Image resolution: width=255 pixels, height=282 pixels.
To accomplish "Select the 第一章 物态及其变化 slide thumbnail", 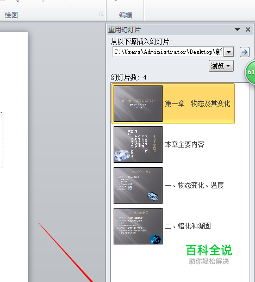I will coord(138,103).
